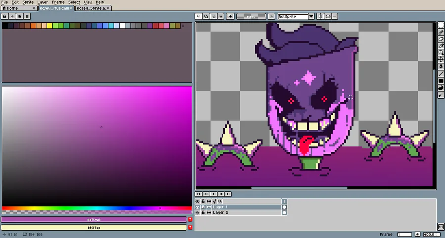Select the Eraser tool
The width and height of the screenshot is (445, 238).
(441, 39)
